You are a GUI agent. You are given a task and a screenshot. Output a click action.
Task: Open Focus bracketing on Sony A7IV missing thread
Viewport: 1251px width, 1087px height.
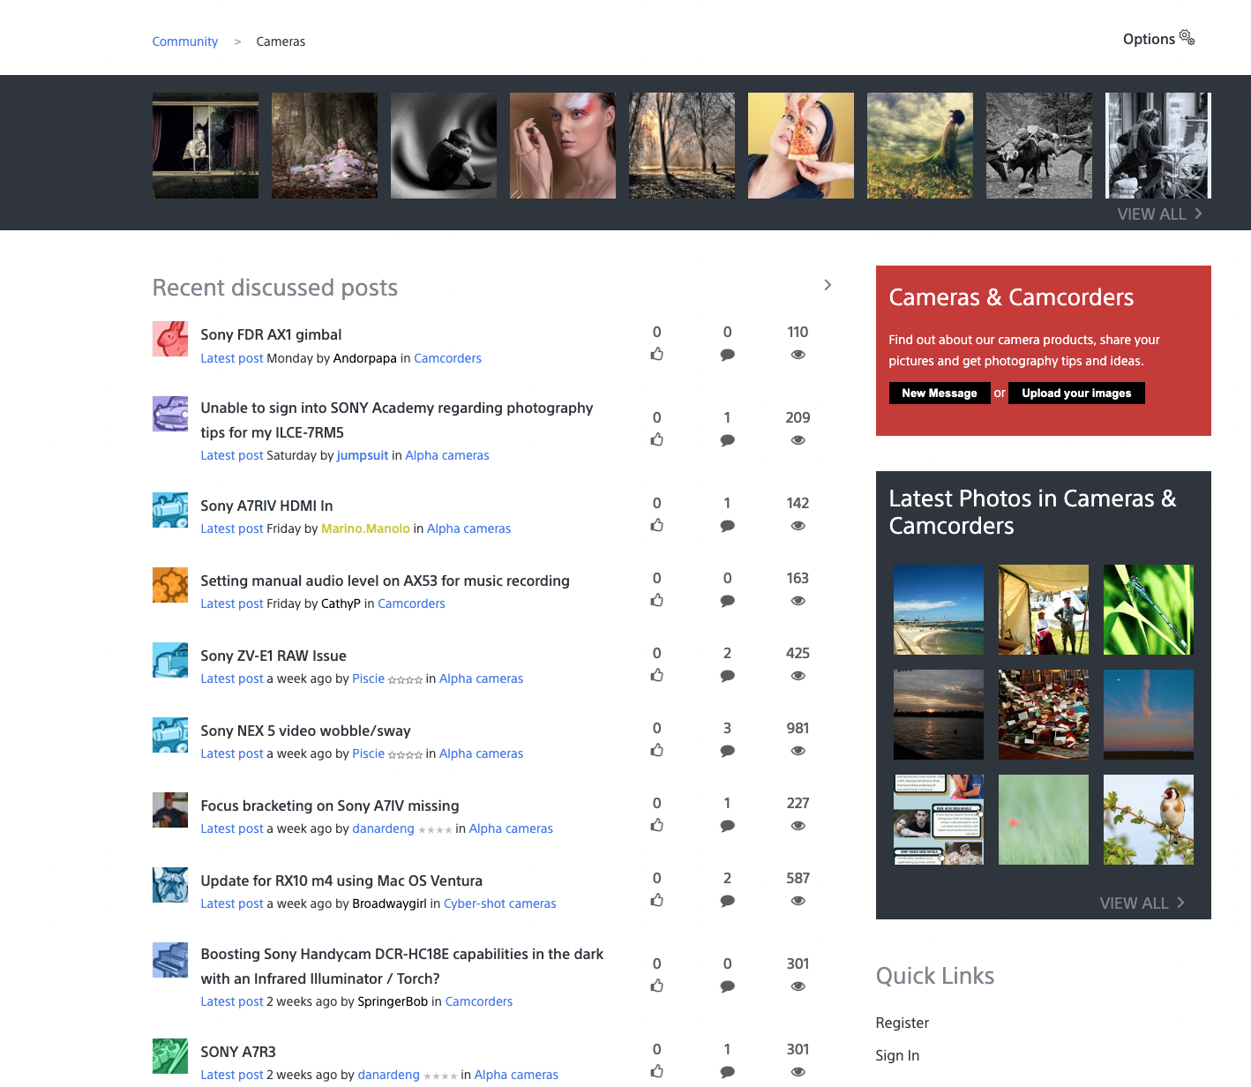tap(330, 806)
